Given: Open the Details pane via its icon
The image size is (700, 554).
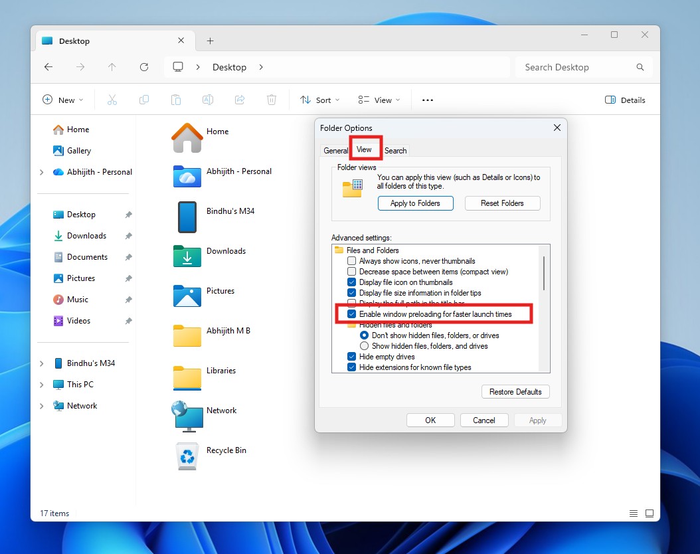Looking at the screenshot, I should pos(624,100).
